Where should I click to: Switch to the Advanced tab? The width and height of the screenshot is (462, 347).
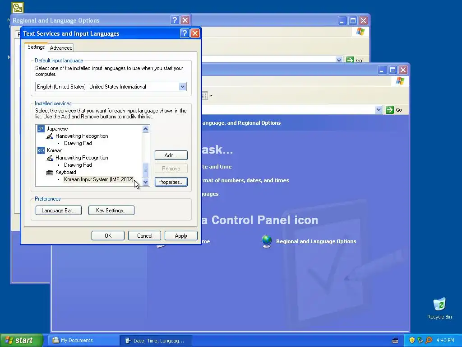point(61,48)
